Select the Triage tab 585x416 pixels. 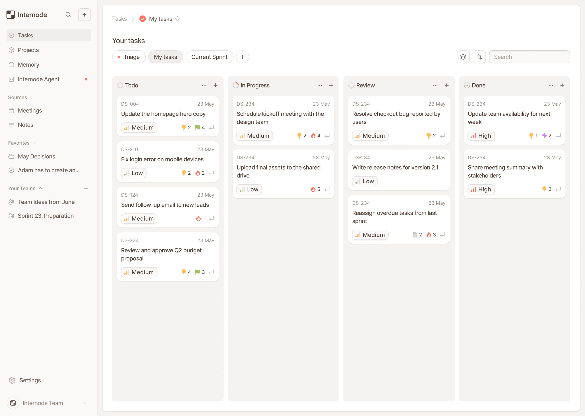129,57
